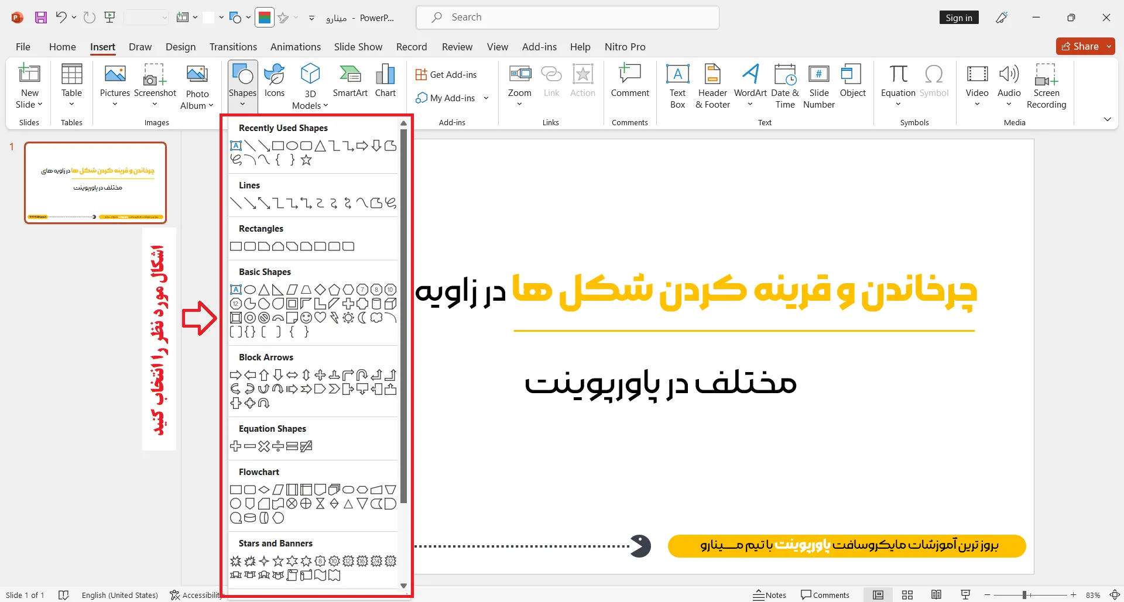Expand the Video dropdown arrow

click(x=977, y=105)
